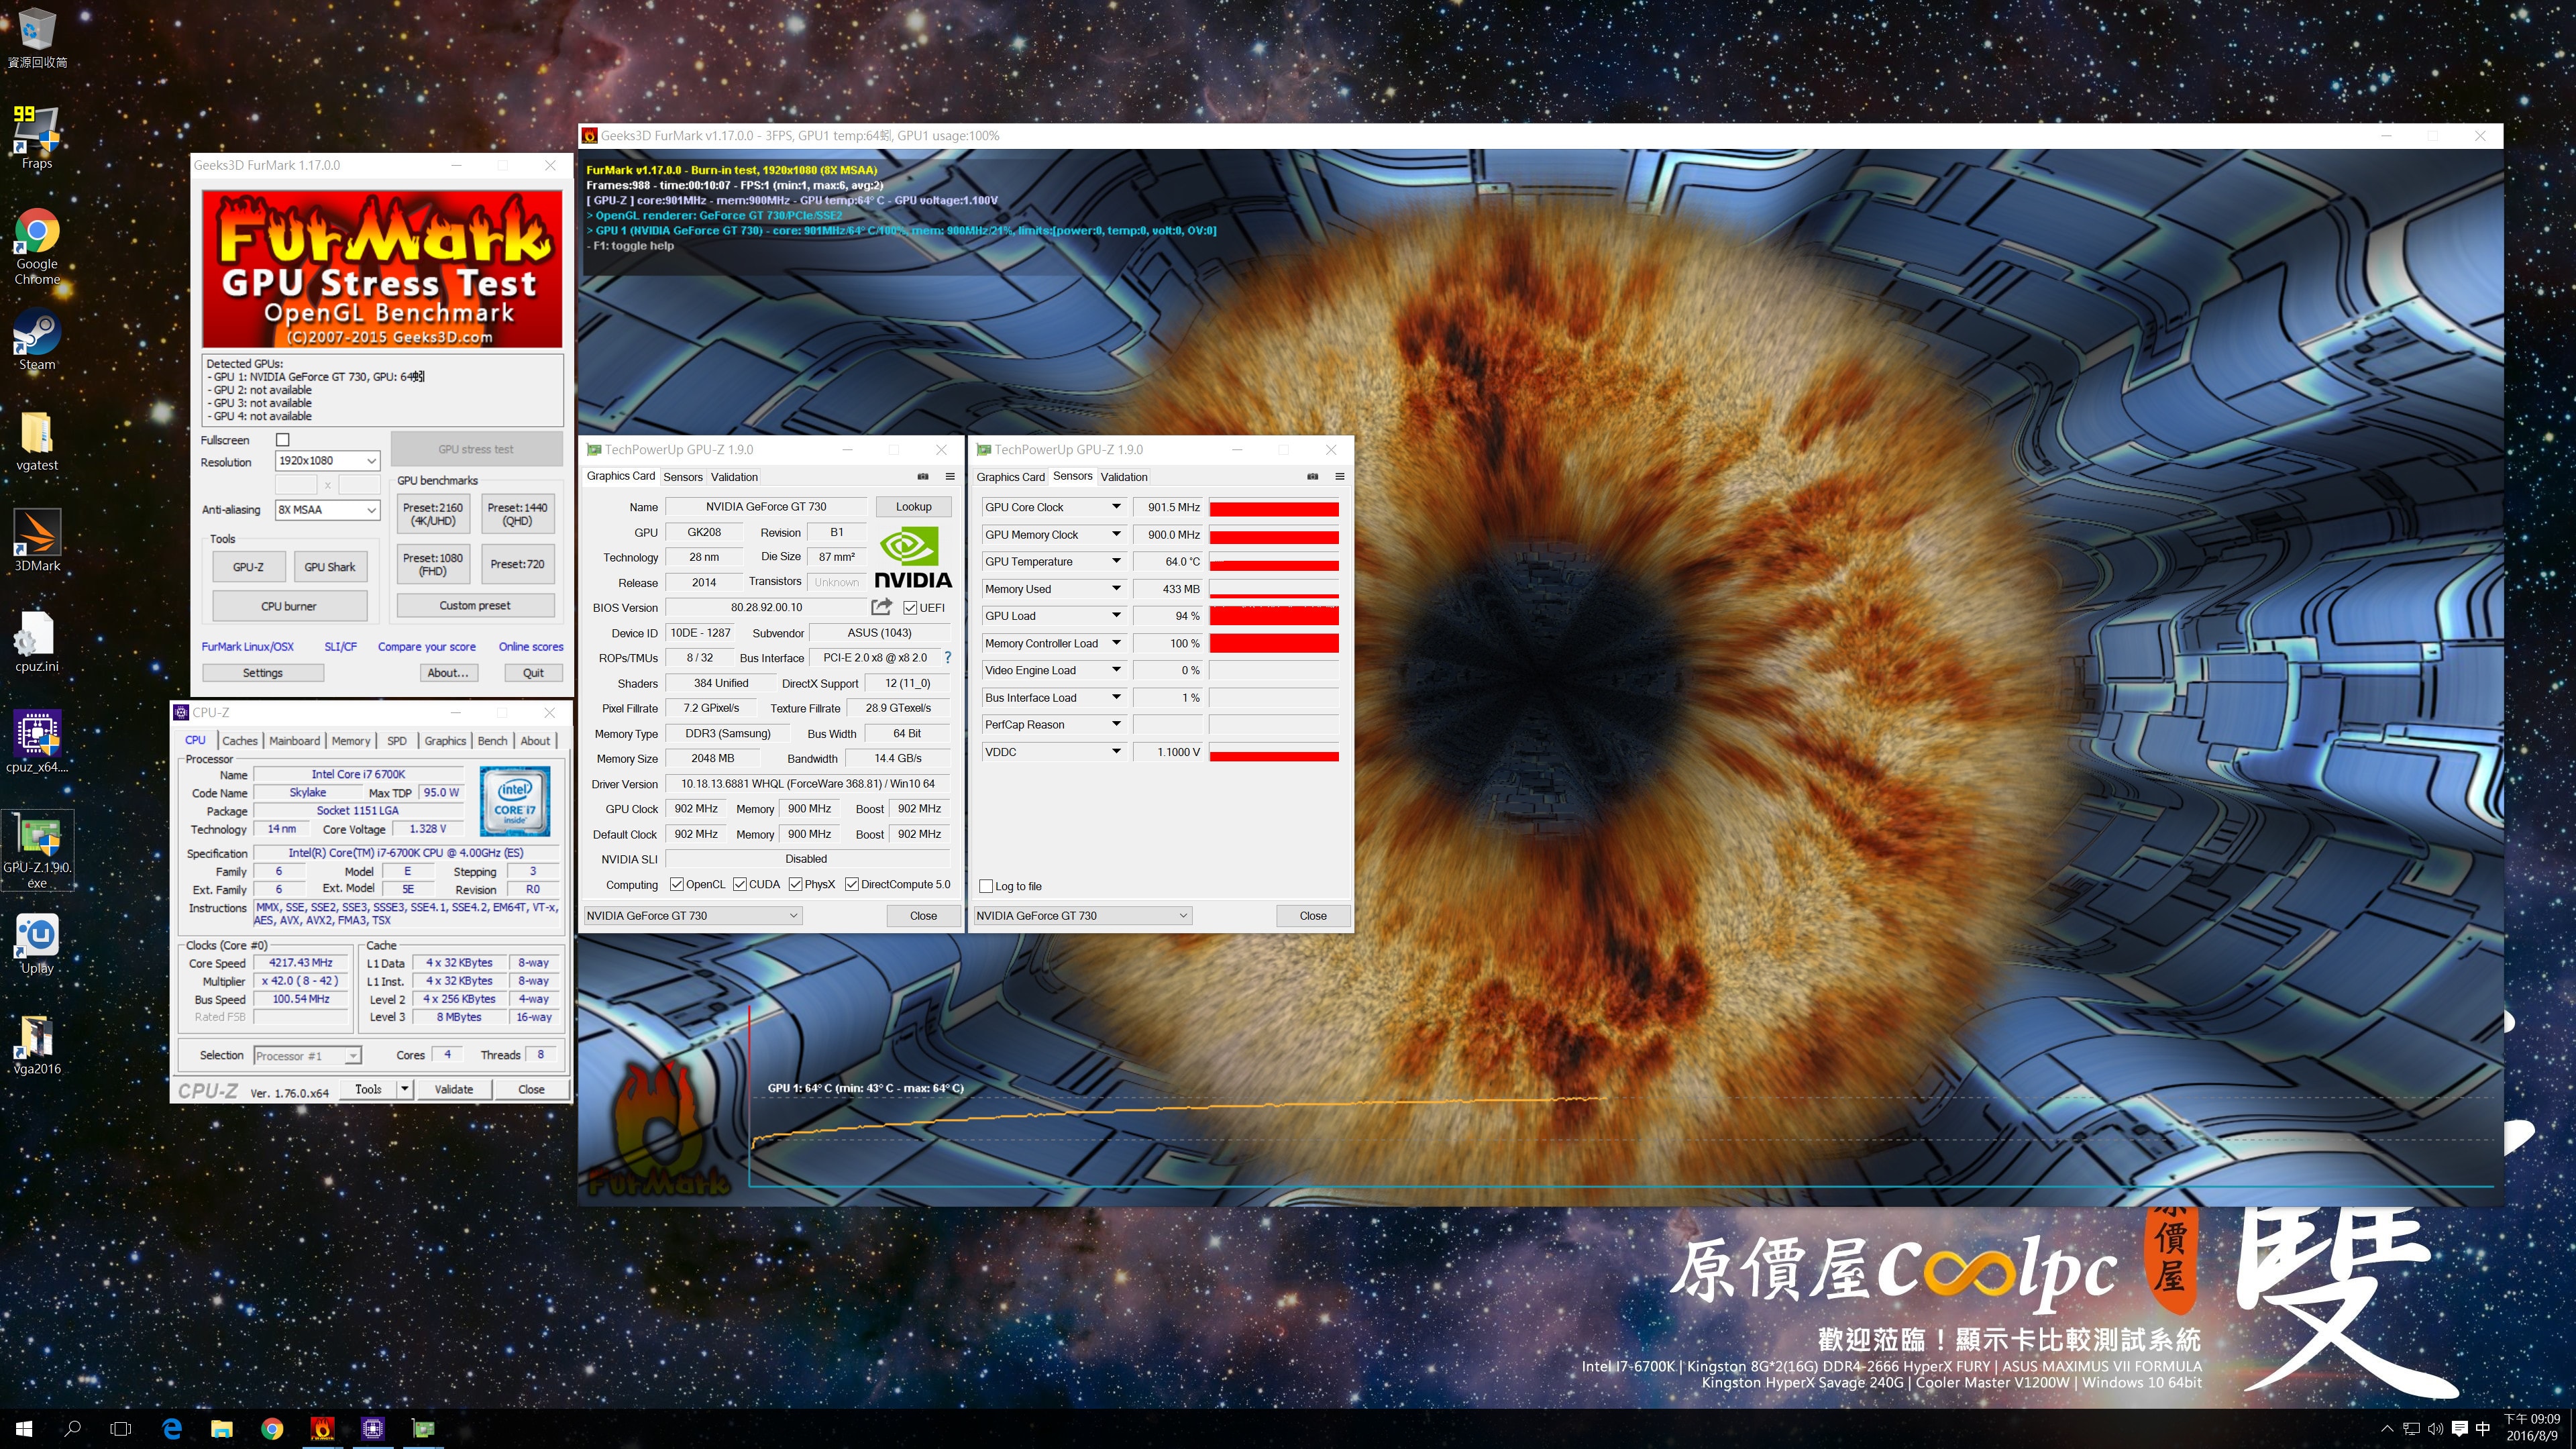Click the FurMark banner logo image
Screen dimensions: 2576x1449
click(382, 269)
